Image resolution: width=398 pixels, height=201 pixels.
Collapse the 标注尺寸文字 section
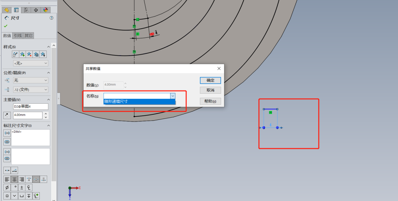tap(49, 125)
